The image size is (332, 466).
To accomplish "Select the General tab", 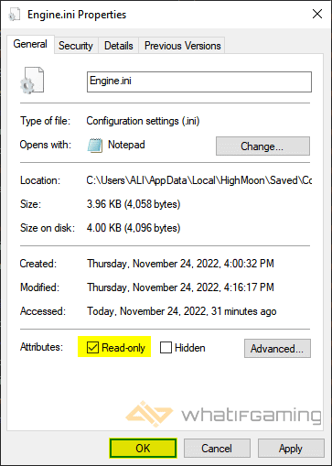I will [30, 44].
